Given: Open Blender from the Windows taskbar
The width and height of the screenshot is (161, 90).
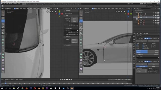Looking at the screenshot, I should [x=72, y=88].
